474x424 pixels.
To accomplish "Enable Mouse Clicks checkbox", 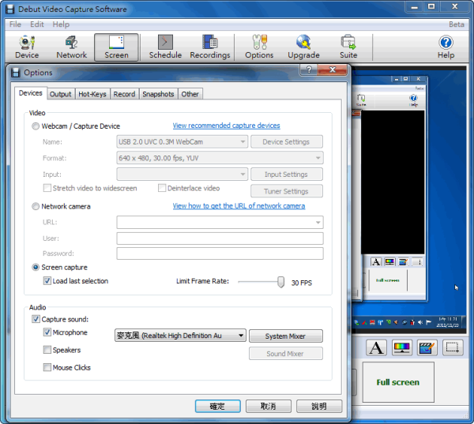I will coord(47,367).
